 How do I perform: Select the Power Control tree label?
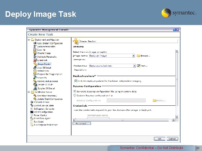coord(40,115)
